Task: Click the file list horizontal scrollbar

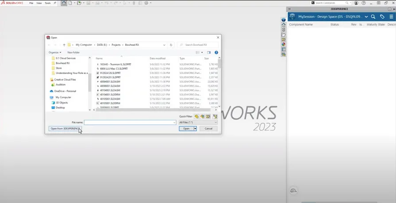Action: pyautogui.click(x=153, y=110)
